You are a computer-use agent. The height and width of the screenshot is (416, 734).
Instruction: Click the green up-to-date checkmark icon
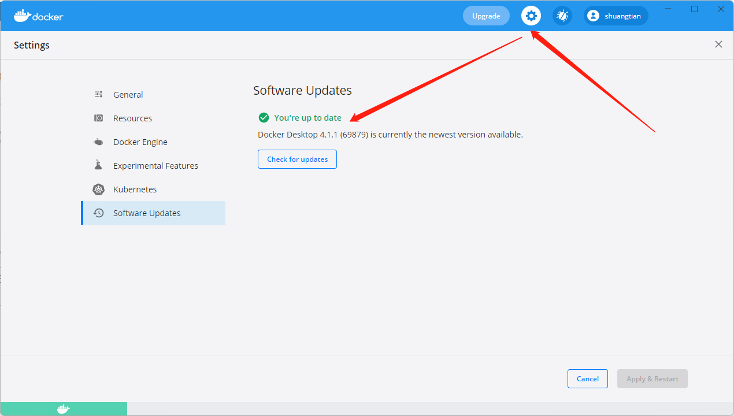pos(264,117)
